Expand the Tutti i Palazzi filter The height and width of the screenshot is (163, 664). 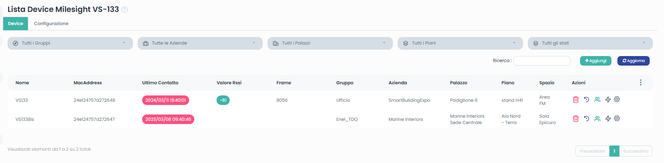tap(330, 43)
